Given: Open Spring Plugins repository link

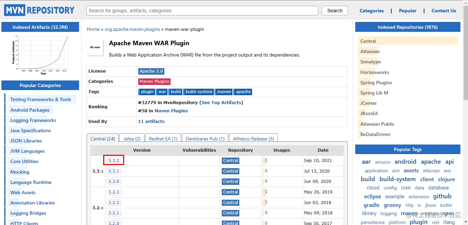Looking at the screenshot, I should [376, 83].
